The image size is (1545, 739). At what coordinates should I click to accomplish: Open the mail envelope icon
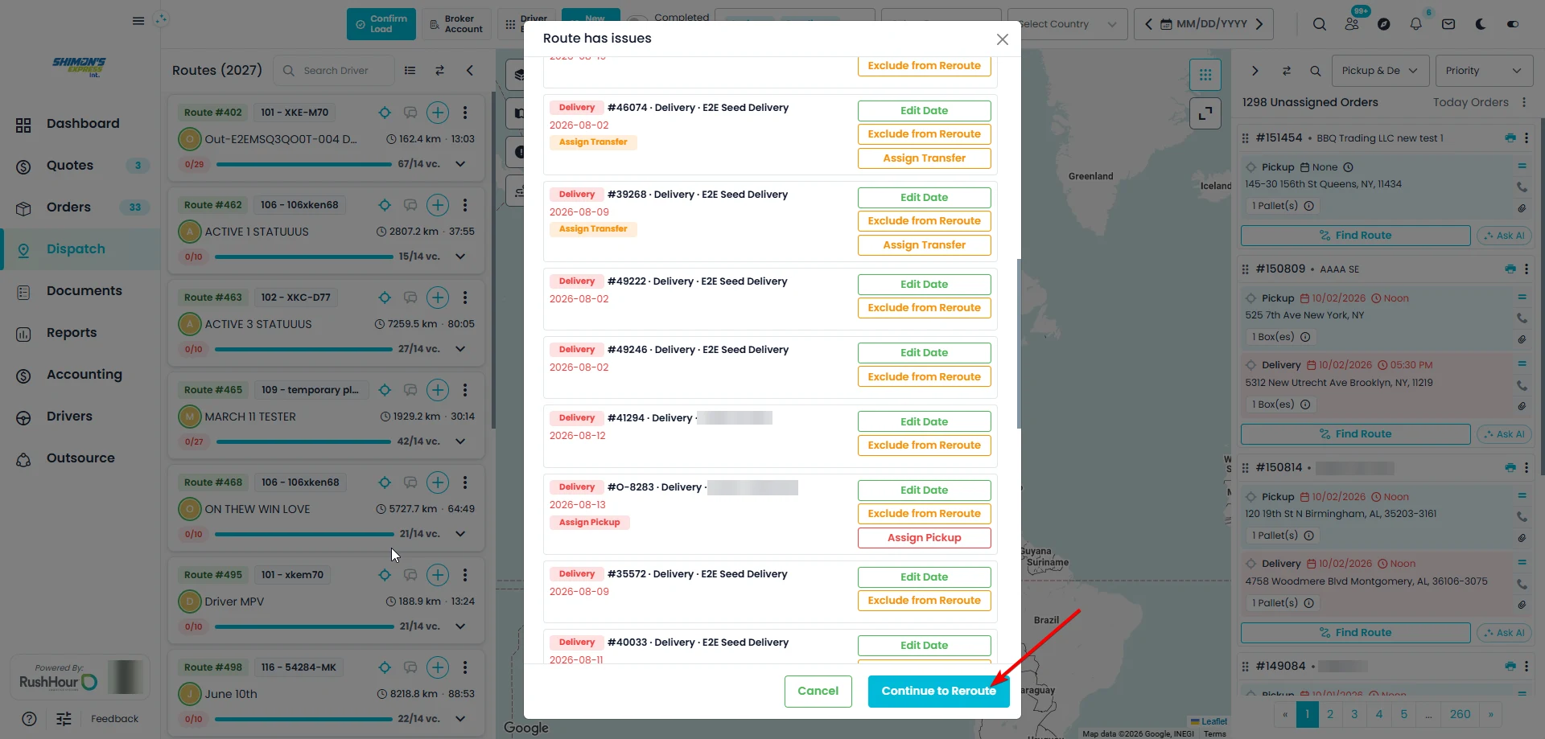click(x=1448, y=24)
